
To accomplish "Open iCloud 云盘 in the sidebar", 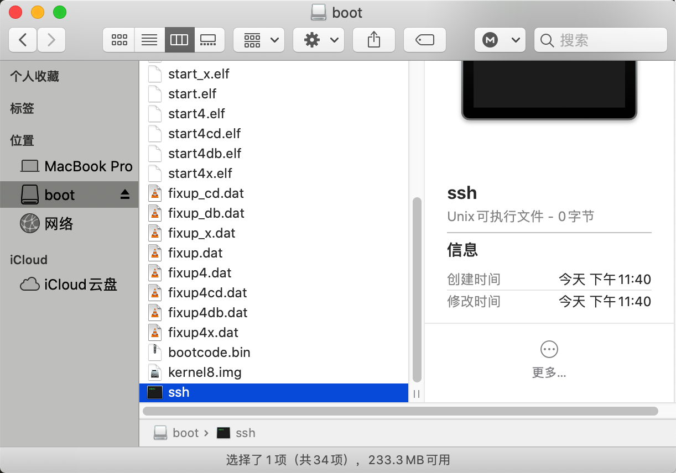I will [x=69, y=285].
